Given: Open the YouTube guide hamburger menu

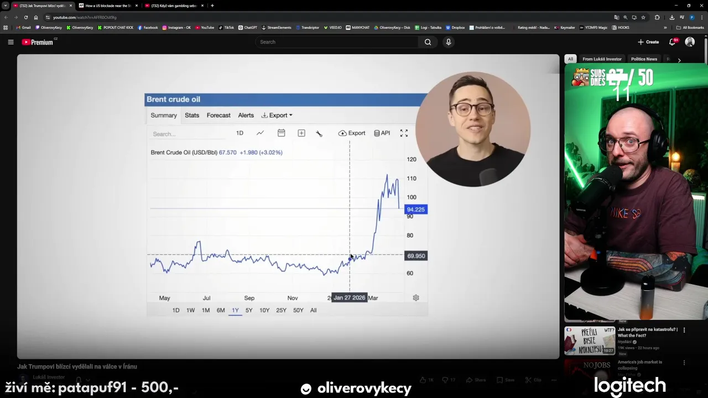Looking at the screenshot, I should tap(11, 42).
